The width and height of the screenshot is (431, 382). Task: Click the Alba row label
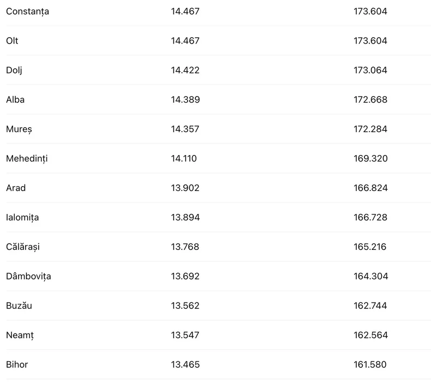pos(15,99)
